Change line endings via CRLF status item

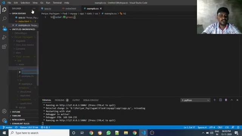click(220, 127)
